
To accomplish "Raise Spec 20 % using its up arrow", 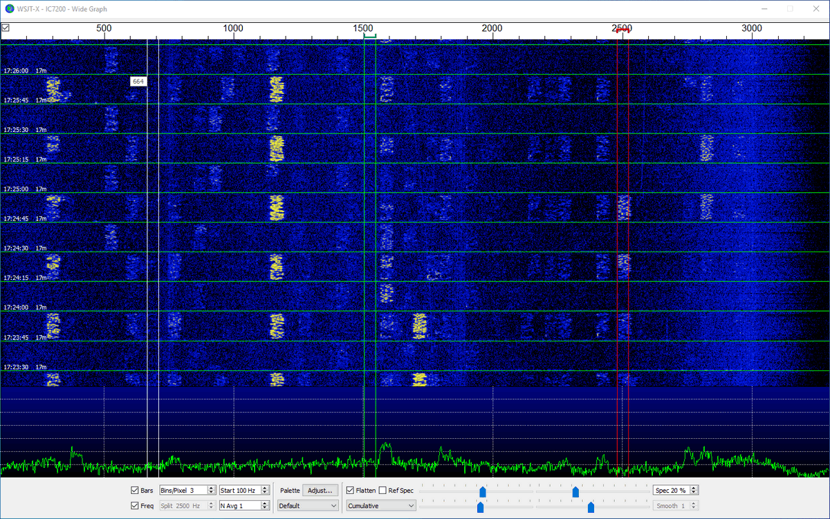I will 694,488.
